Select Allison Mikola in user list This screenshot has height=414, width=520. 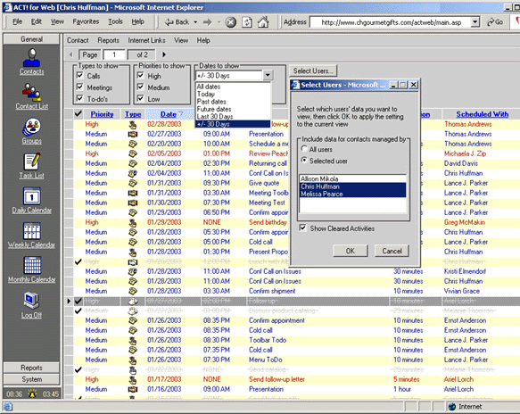[x=352, y=178]
